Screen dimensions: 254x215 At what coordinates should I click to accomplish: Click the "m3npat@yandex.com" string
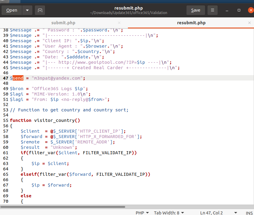point(57,78)
